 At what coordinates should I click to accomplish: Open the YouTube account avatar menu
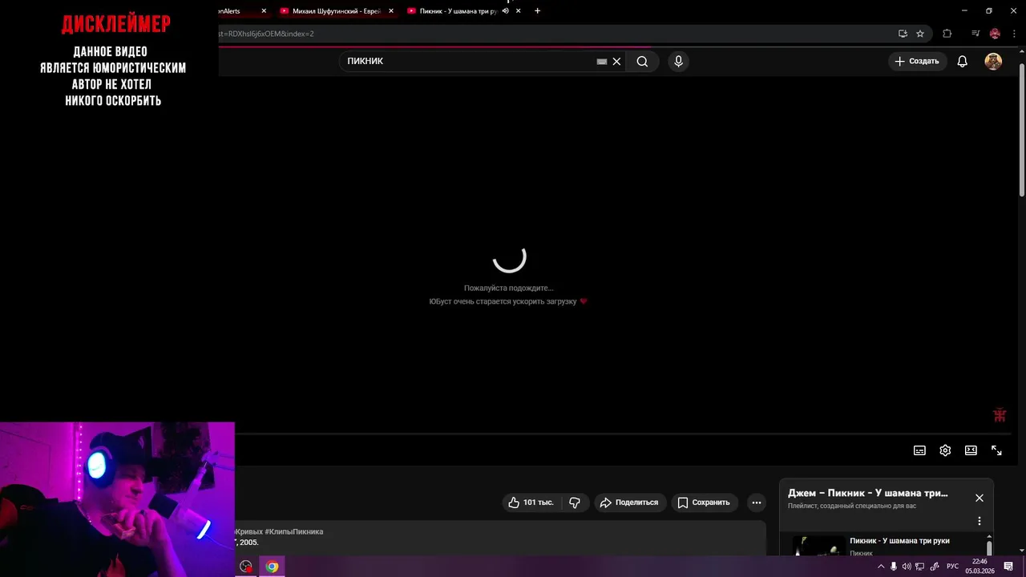(993, 61)
